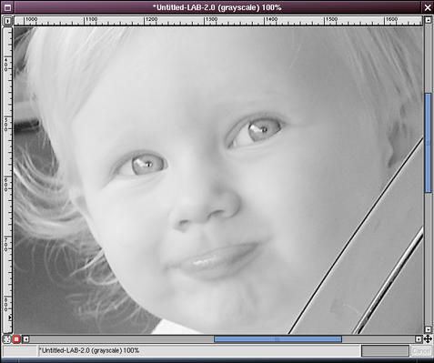Click the 1200 mark on the horizontal ruler
The width and height of the screenshot is (434, 363).
[x=151, y=19]
